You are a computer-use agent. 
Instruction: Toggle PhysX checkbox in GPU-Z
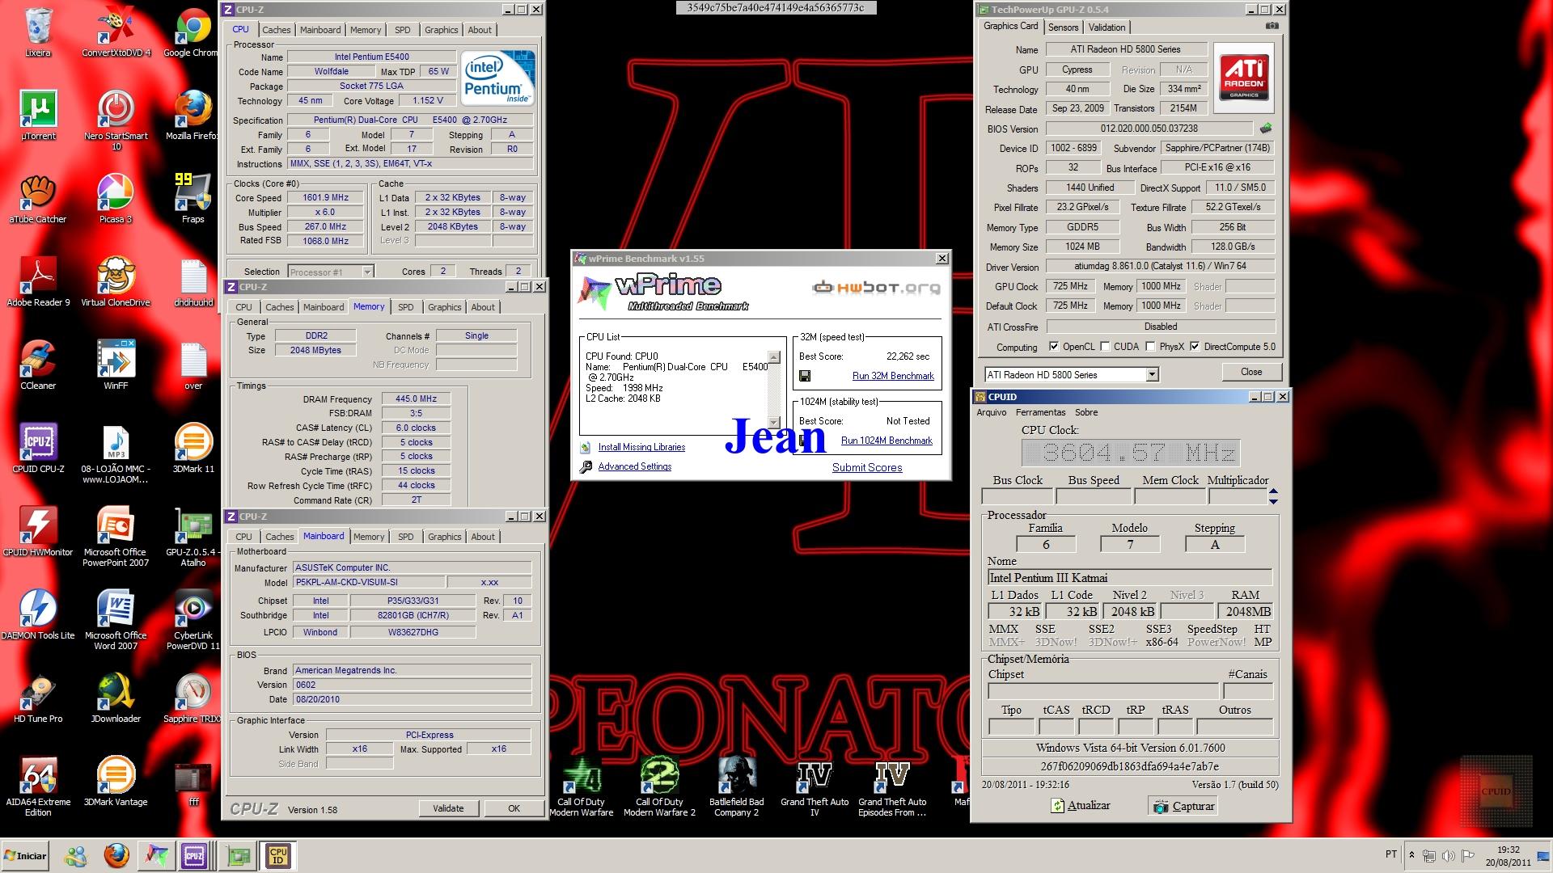click(1150, 347)
